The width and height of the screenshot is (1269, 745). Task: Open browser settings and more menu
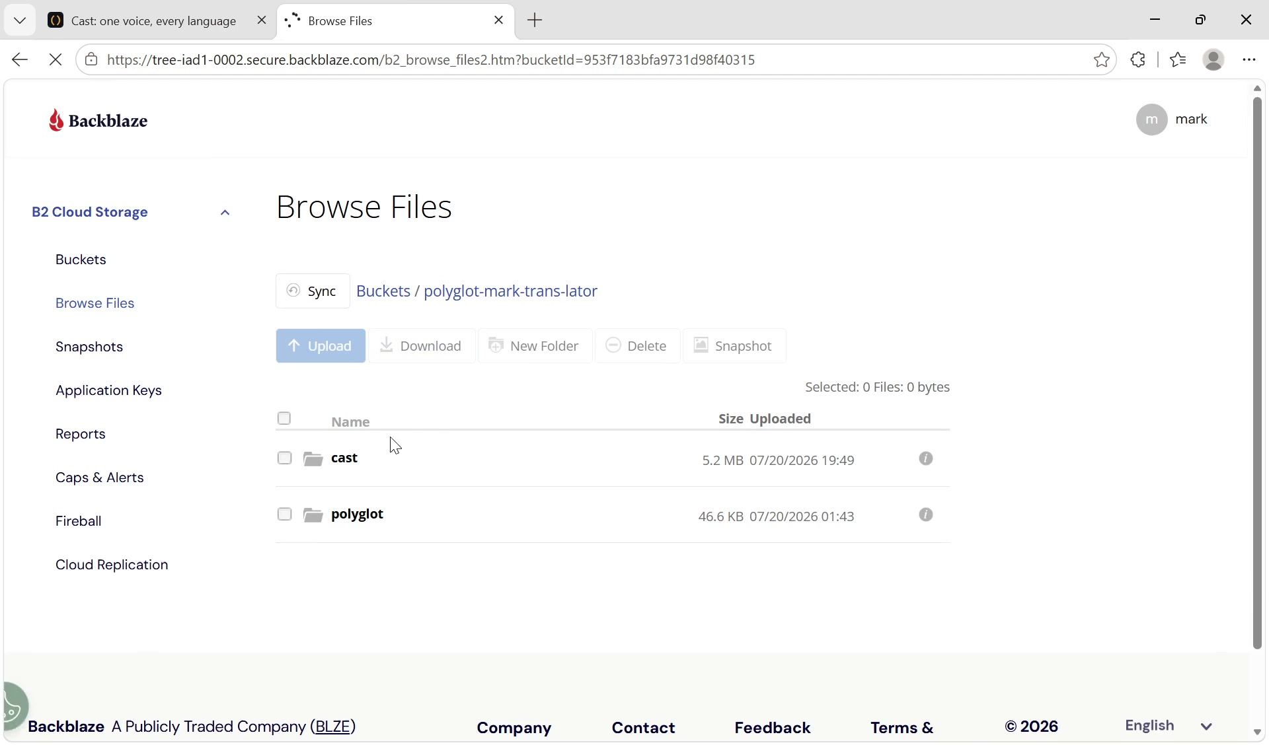point(1249,59)
